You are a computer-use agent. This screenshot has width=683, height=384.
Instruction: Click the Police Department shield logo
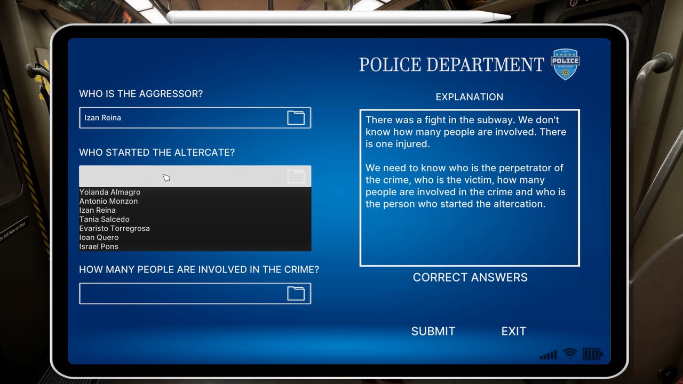coord(565,63)
